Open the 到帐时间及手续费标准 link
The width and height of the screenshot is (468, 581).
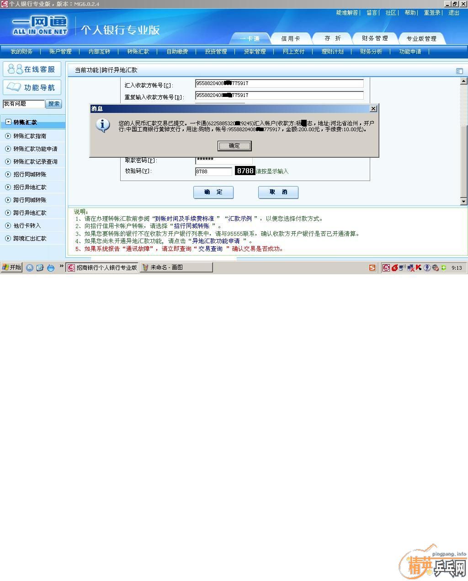click(x=185, y=219)
